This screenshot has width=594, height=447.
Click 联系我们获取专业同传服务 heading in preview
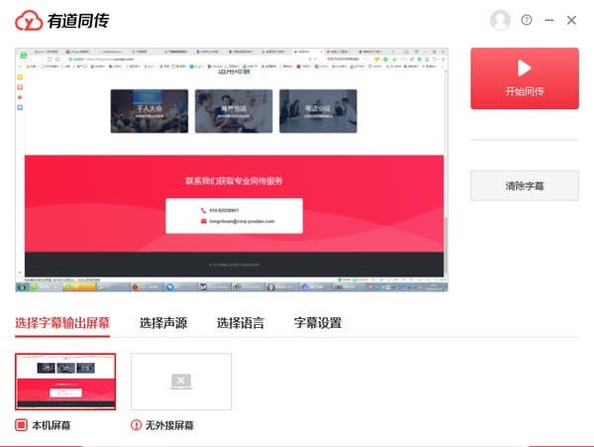point(234,180)
